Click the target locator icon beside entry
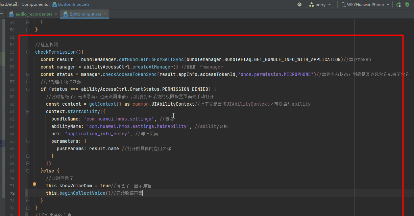The height and width of the screenshot is (216, 414). (299, 4)
